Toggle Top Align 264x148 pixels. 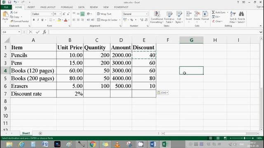tap(74, 14)
